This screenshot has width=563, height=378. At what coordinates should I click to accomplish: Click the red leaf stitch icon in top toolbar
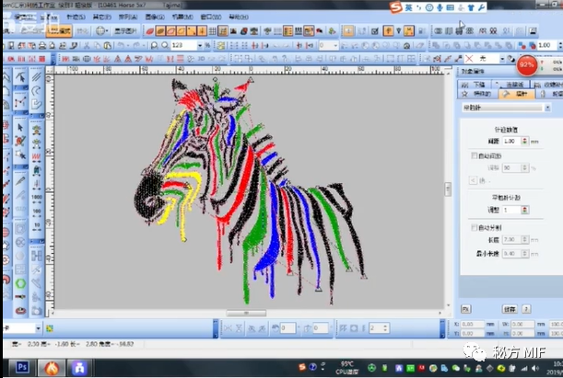(149, 31)
